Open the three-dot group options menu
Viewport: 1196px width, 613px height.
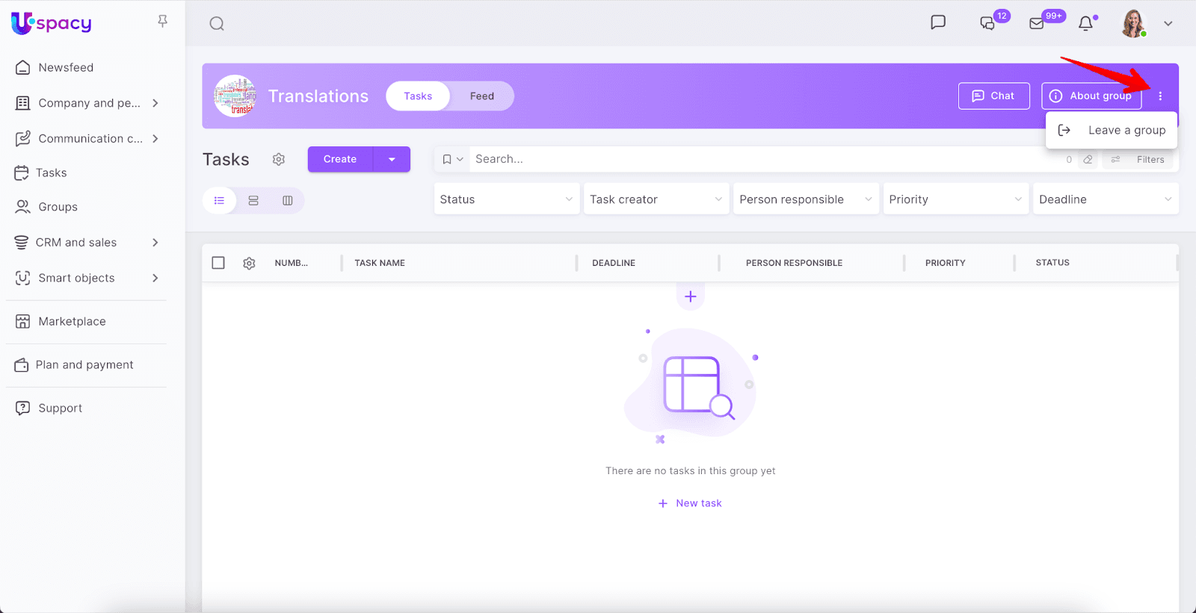1160,96
